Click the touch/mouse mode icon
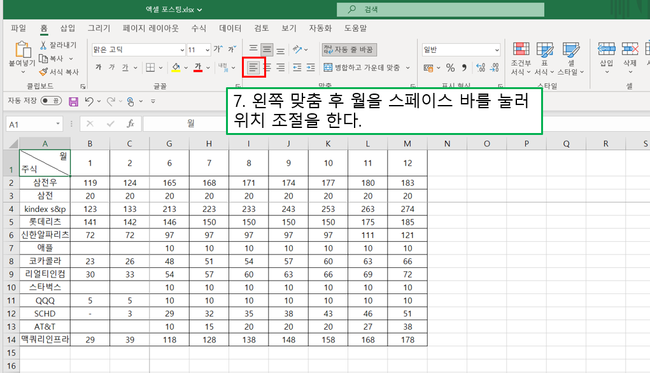Screen dimensions: 650x373 (131, 101)
